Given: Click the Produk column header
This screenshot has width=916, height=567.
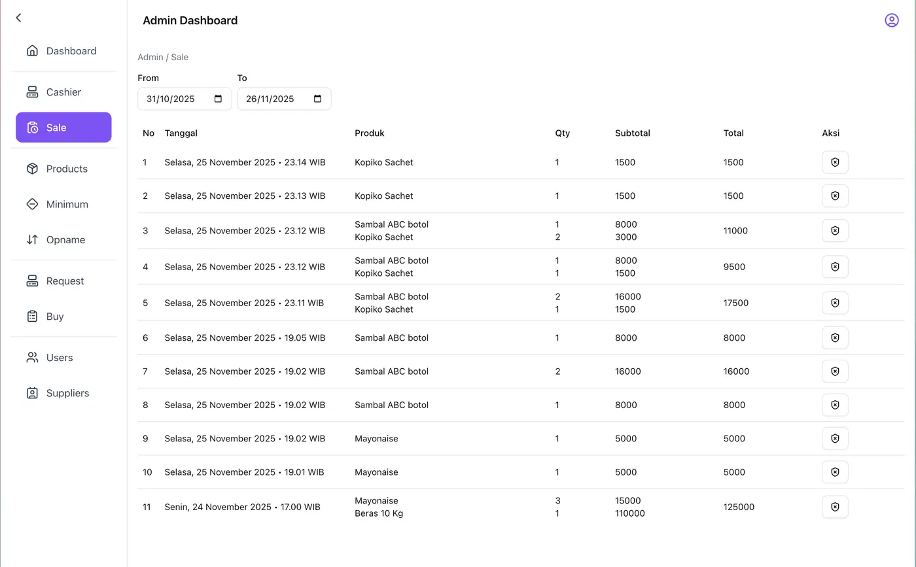Looking at the screenshot, I should pyautogui.click(x=370, y=133).
